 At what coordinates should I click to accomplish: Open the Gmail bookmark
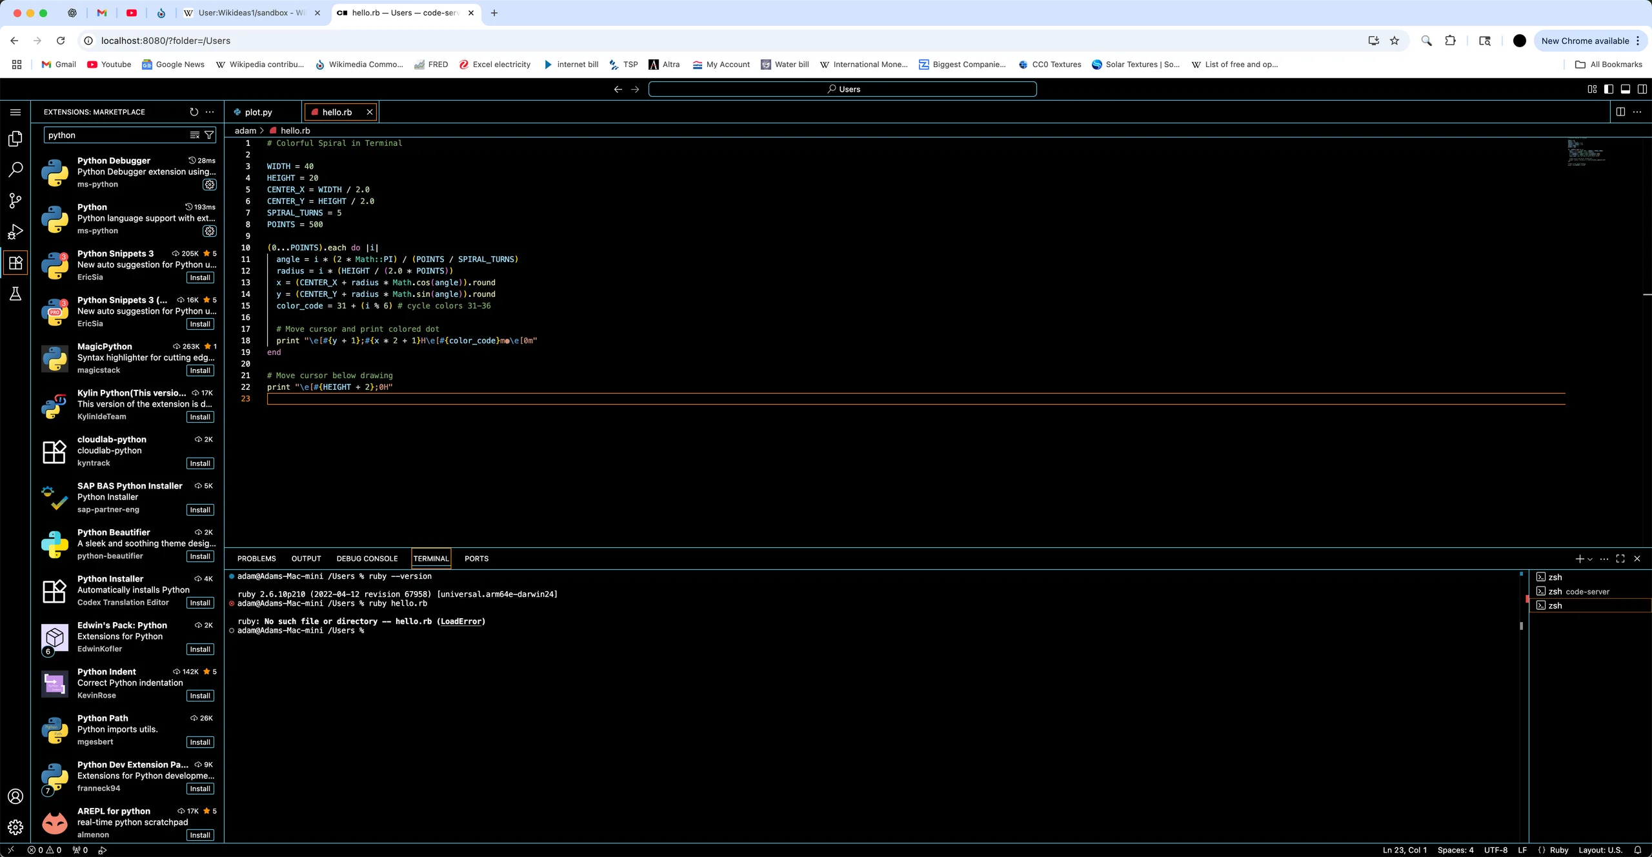point(58,64)
